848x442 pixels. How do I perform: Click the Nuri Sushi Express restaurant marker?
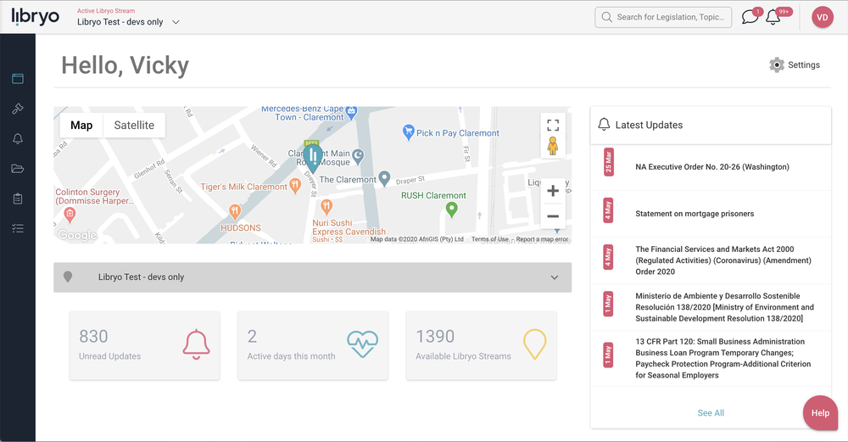326,207
